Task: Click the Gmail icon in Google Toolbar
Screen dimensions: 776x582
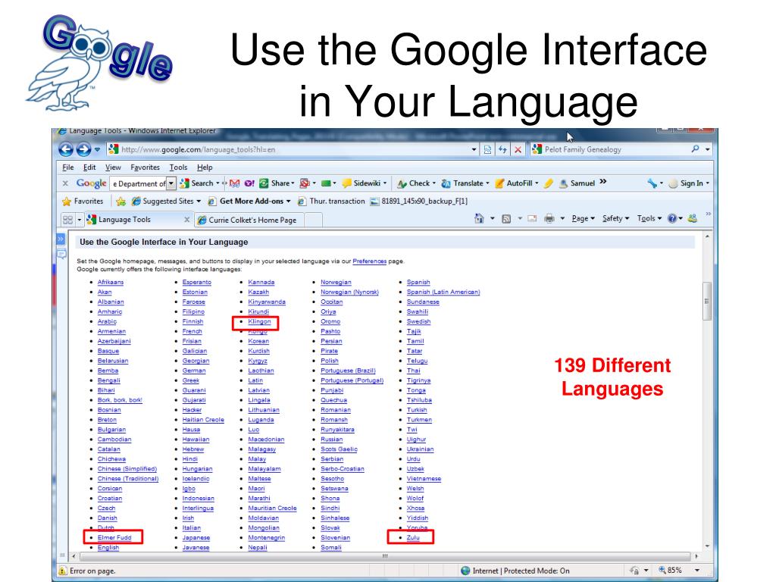Action: click(x=234, y=183)
